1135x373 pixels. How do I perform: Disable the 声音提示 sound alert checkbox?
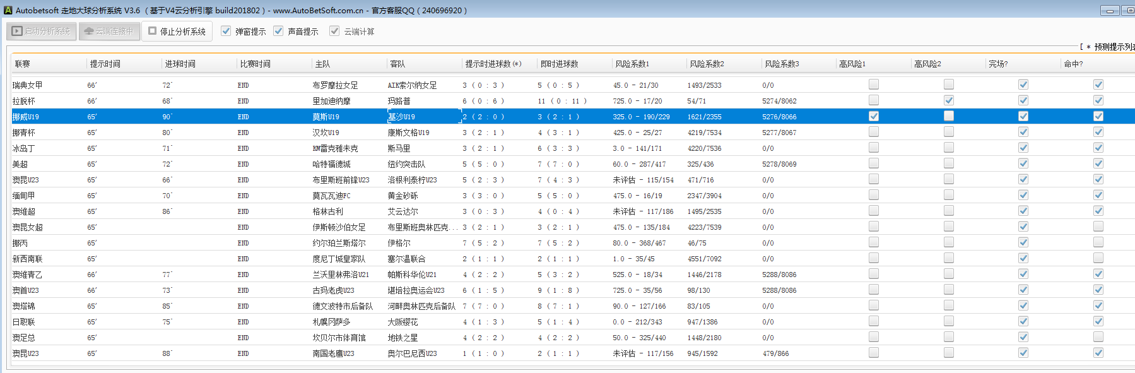pyautogui.click(x=278, y=31)
